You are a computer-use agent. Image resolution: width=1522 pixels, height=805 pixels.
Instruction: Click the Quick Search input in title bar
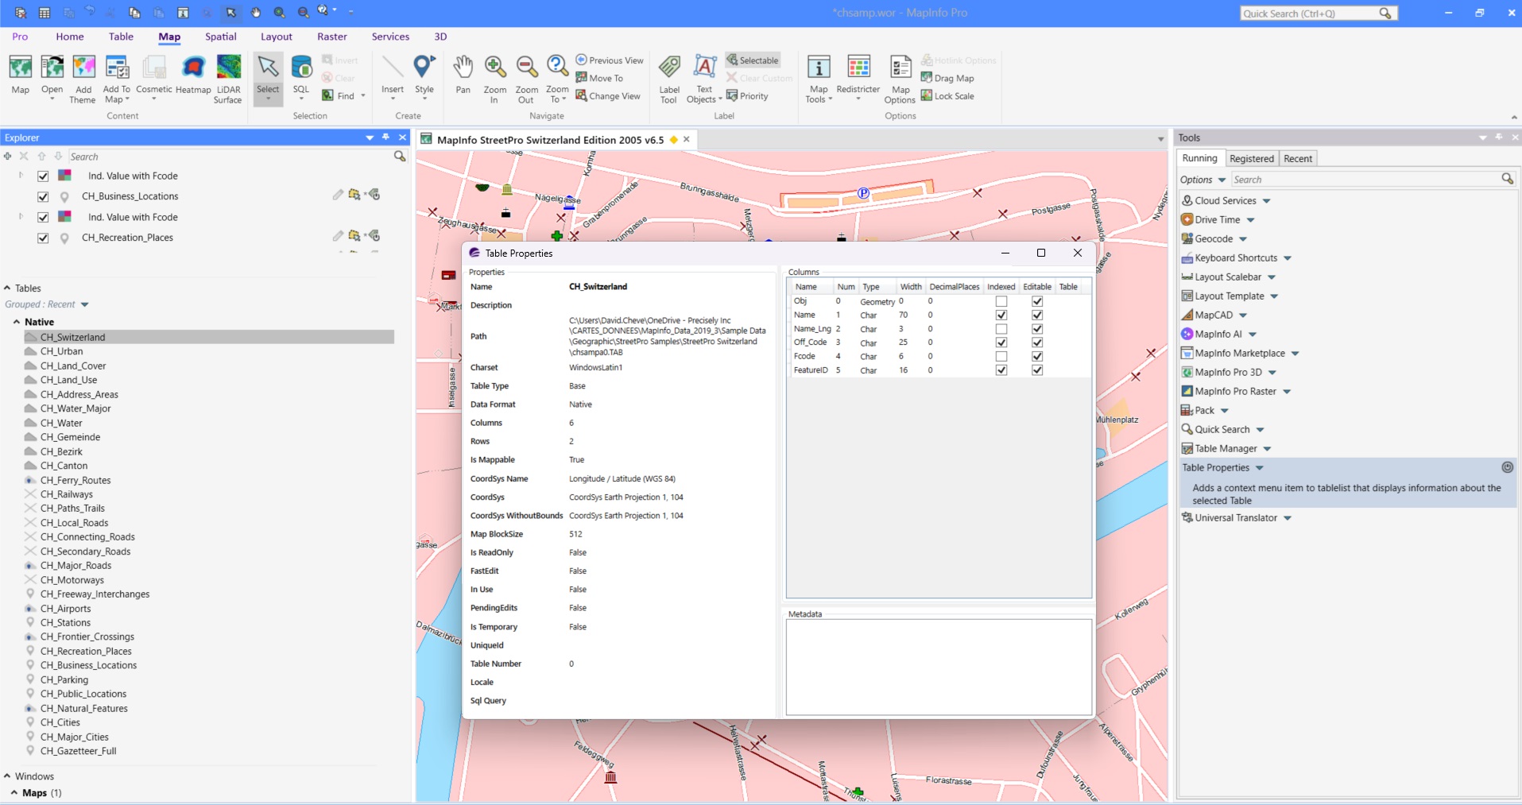(x=1308, y=14)
